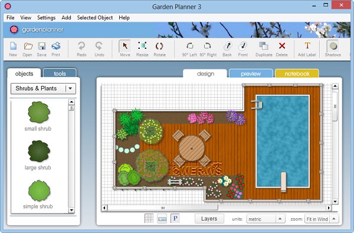Switch to the objects tab
The image size is (354, 233).
(x=24, y=74)
